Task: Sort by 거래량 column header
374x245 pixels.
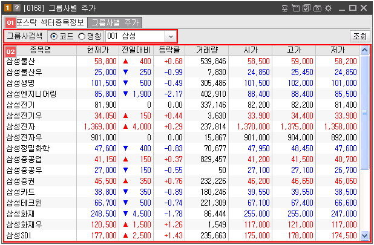Action: [x=207, y=50]
